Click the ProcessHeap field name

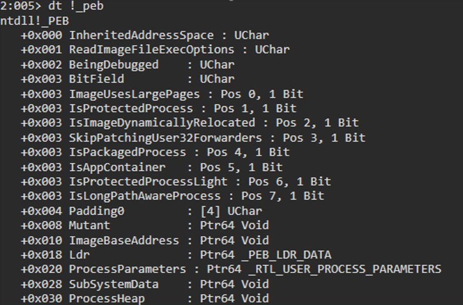[x=107, y=299]
